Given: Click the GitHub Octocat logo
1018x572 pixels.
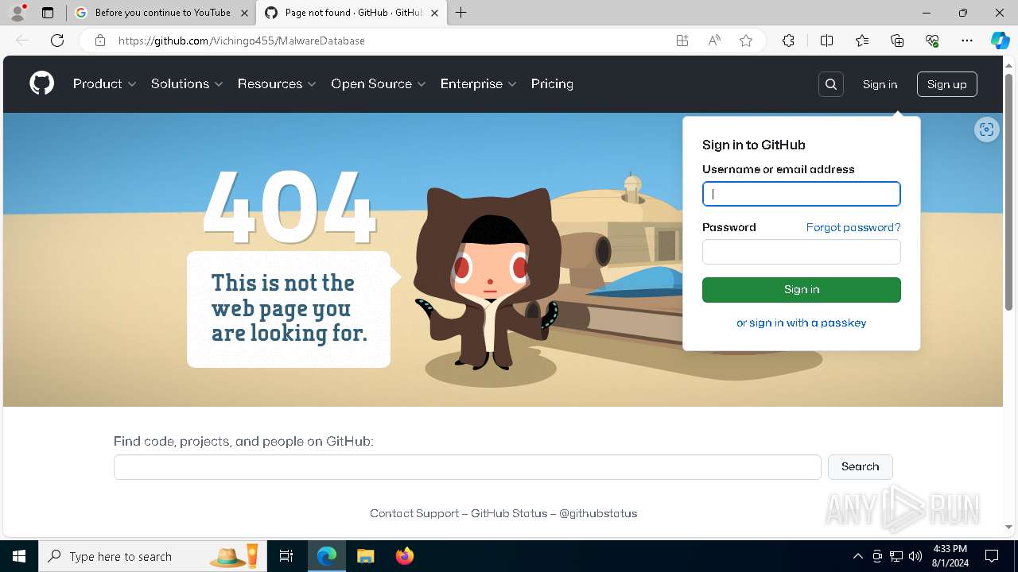Looking at the screenshot, I should click(x=42, y=83).
